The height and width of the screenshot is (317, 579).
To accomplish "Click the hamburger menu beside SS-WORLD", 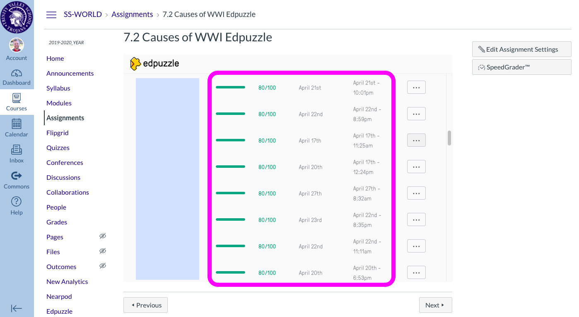I will pyautogui.click(x=51, y=14).
